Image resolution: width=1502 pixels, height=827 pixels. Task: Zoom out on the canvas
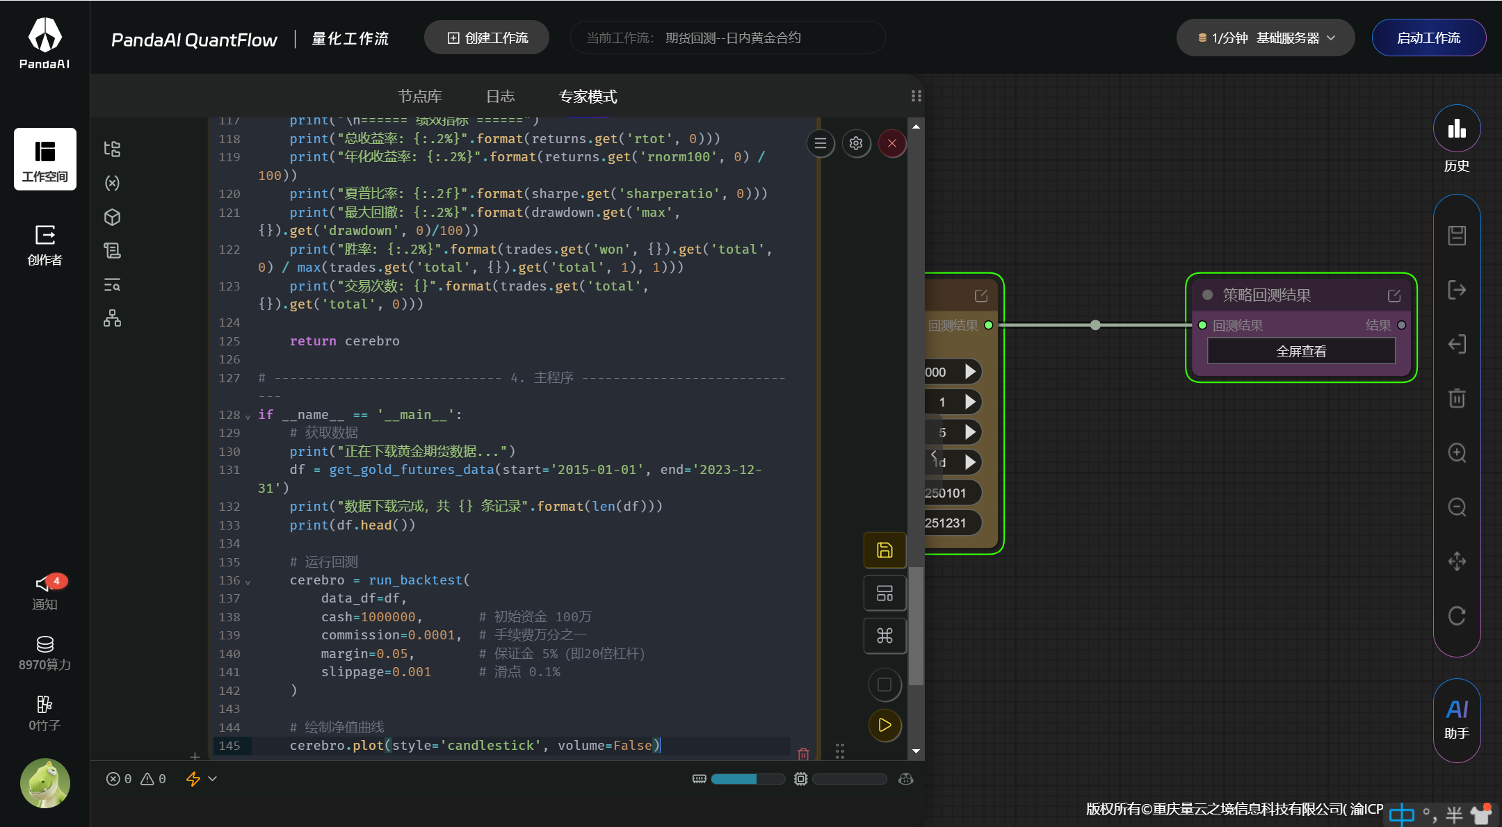(1457, 507)
